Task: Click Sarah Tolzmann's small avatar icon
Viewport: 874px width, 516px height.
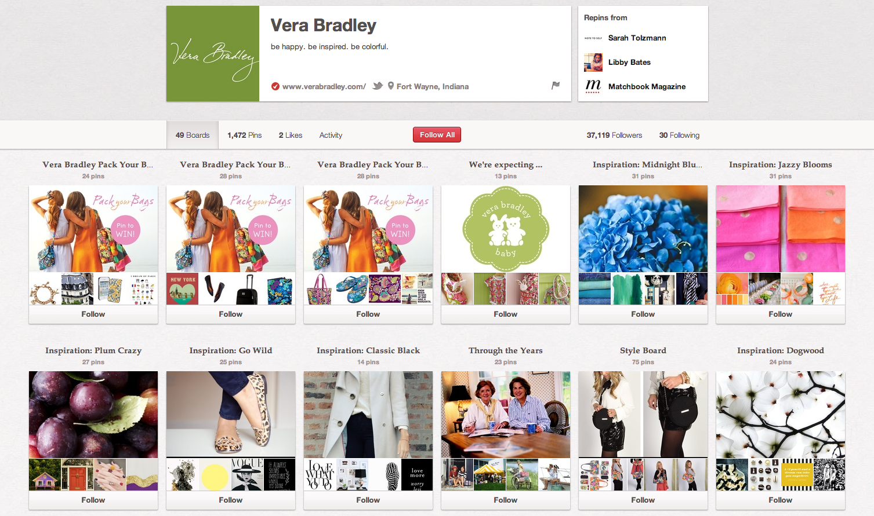Action: (593, 38)
